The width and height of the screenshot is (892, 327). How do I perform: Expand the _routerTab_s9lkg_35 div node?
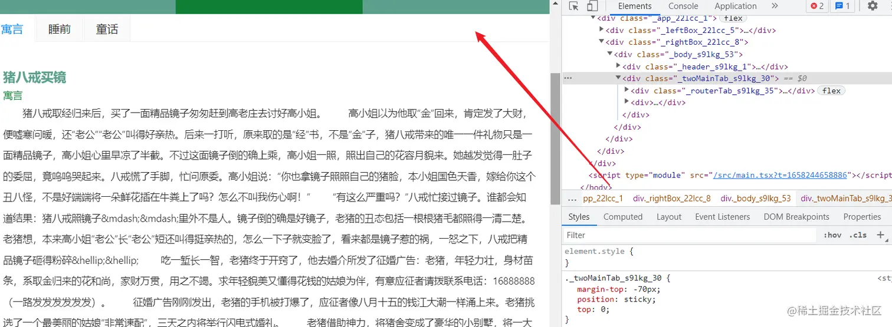tap(627, 91)
